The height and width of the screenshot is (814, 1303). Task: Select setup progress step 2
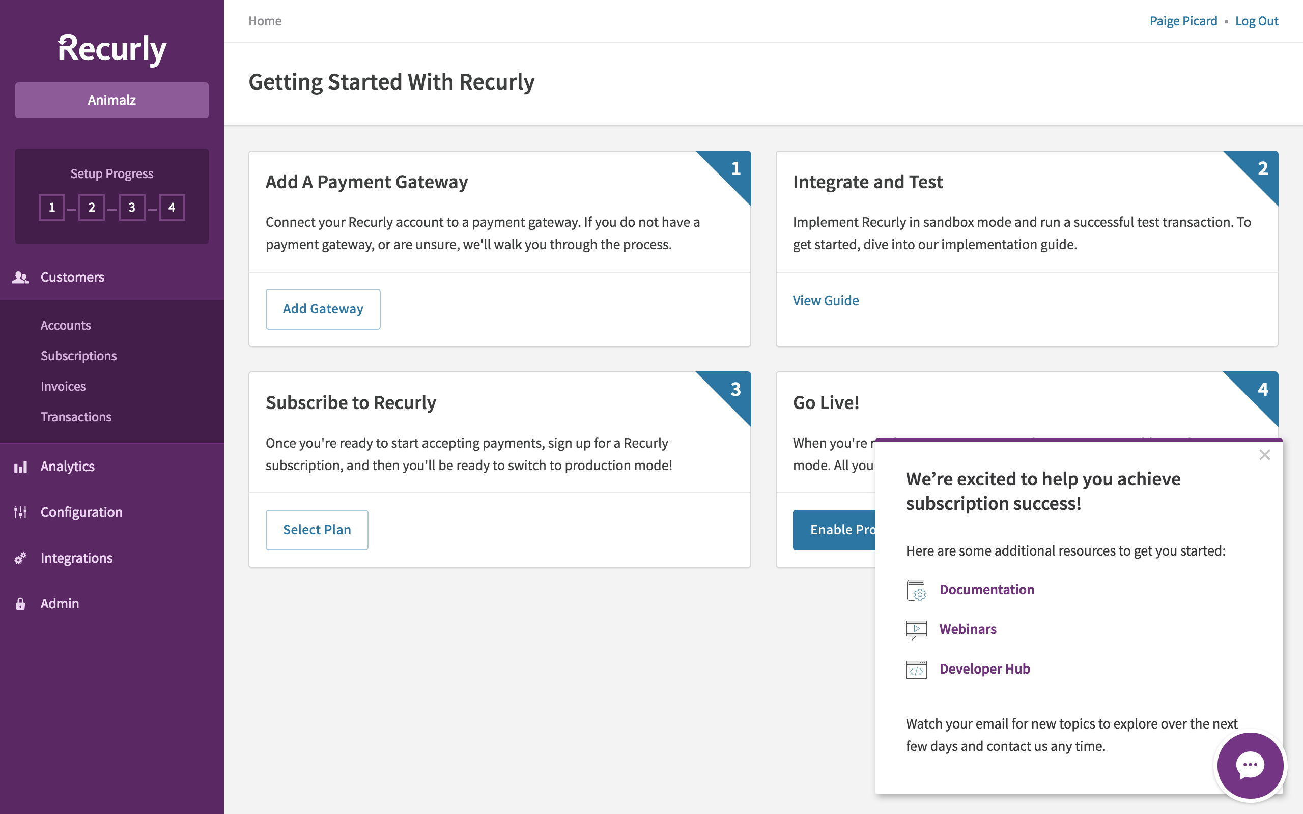pos(92,207)
